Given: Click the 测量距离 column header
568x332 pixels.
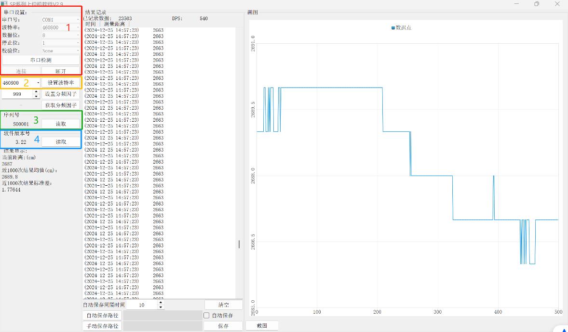Looking at the screenshot, I should click(x=114, y=24).
